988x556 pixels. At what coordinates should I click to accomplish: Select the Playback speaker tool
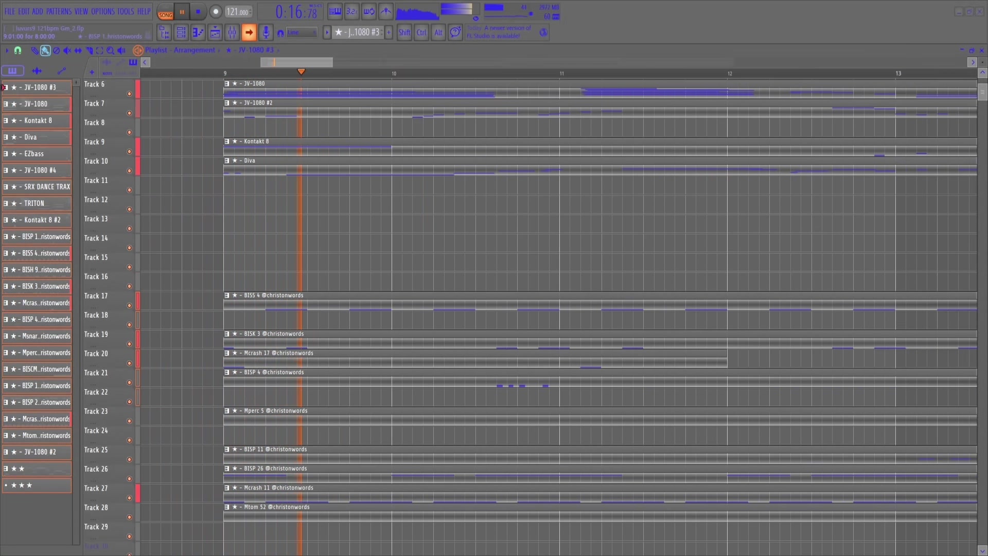pos(121,50)
